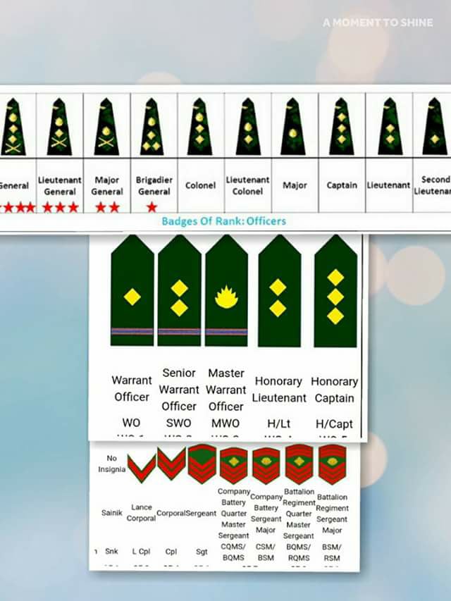
Task: Click the Senior Warrant Officer epaulette
Action: coord(180,291)
